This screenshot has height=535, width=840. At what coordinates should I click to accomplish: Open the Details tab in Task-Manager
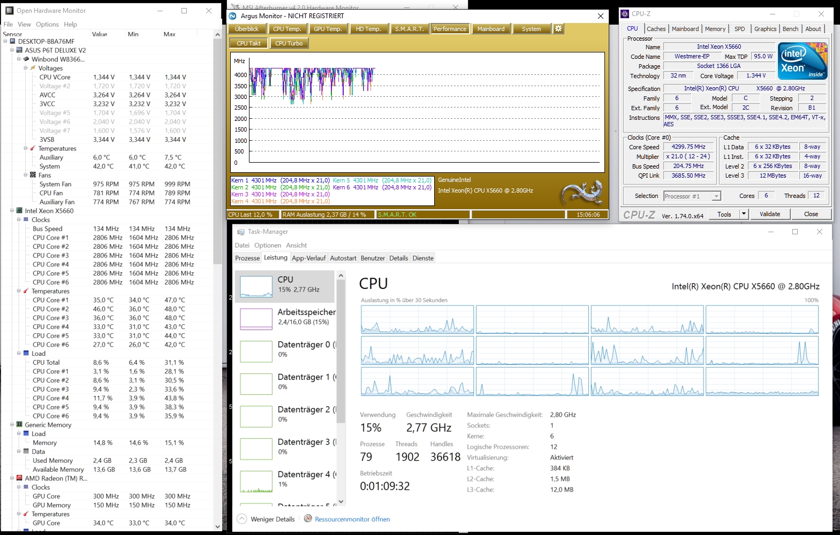[398, 258]
